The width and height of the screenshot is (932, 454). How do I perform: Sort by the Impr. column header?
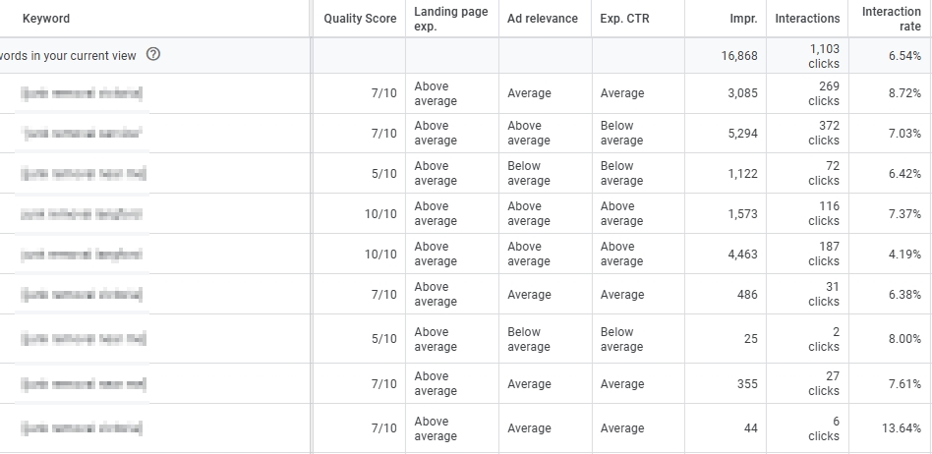coord(742,19)
